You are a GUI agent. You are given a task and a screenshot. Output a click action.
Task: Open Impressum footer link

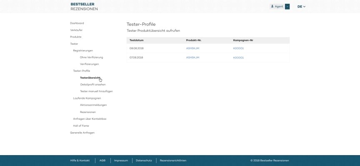pyautogui.click(x=121, y=161)
